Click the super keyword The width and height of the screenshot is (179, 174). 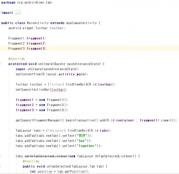coord(21,69)
